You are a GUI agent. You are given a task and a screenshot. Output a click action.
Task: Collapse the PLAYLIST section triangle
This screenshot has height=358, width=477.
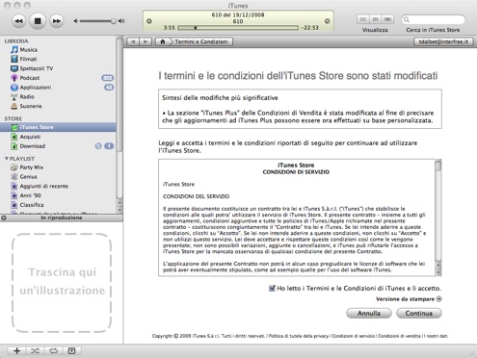click(6, 159)
